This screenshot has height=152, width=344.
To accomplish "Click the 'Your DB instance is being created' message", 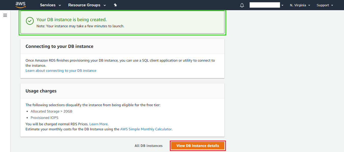I will (72, 20).
